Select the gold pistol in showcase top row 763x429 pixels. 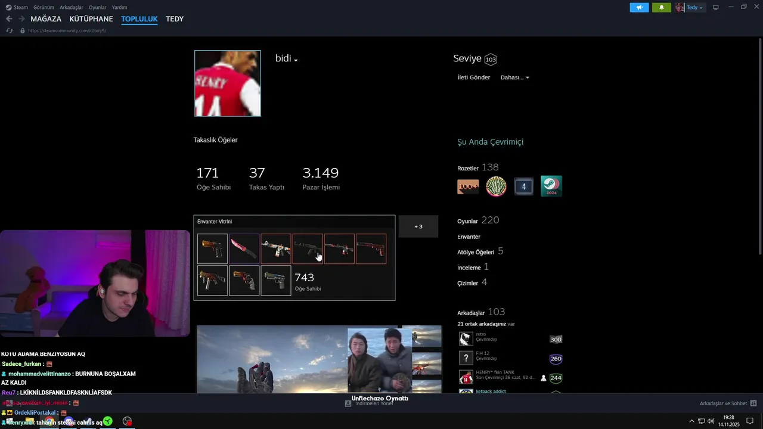(x=212, y=248)
